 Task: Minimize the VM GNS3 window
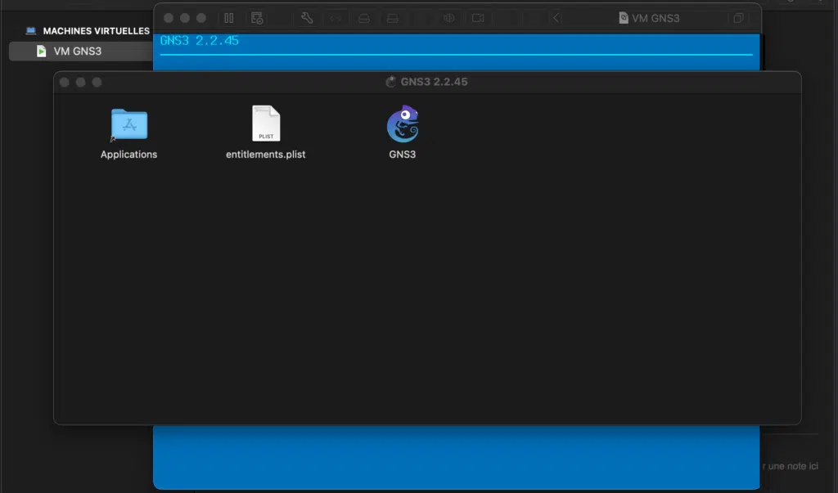click(185, 18)
